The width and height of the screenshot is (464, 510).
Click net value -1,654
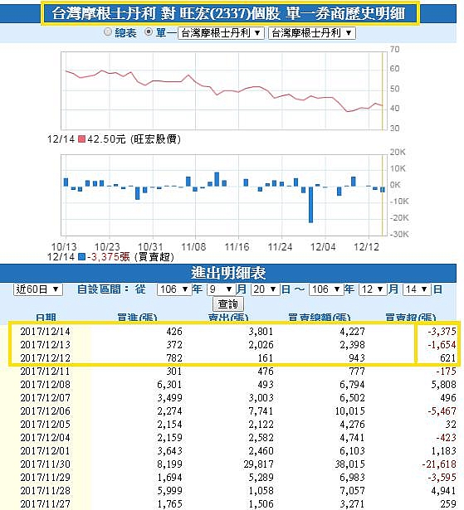pyautogui.click(x=442, y=345)
